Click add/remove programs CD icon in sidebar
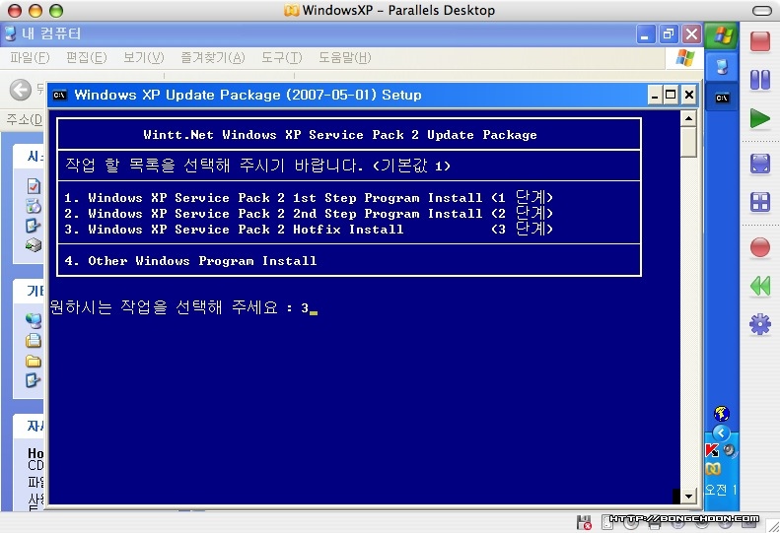This screenshot has height=533, width=780. tap(34, 206)
